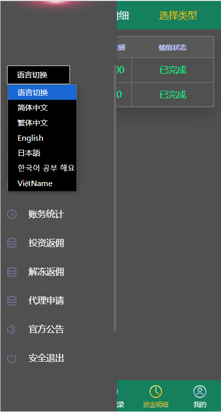
Task: Open the 我的 profile icon in the bottom bar
Action: point(200,391)
